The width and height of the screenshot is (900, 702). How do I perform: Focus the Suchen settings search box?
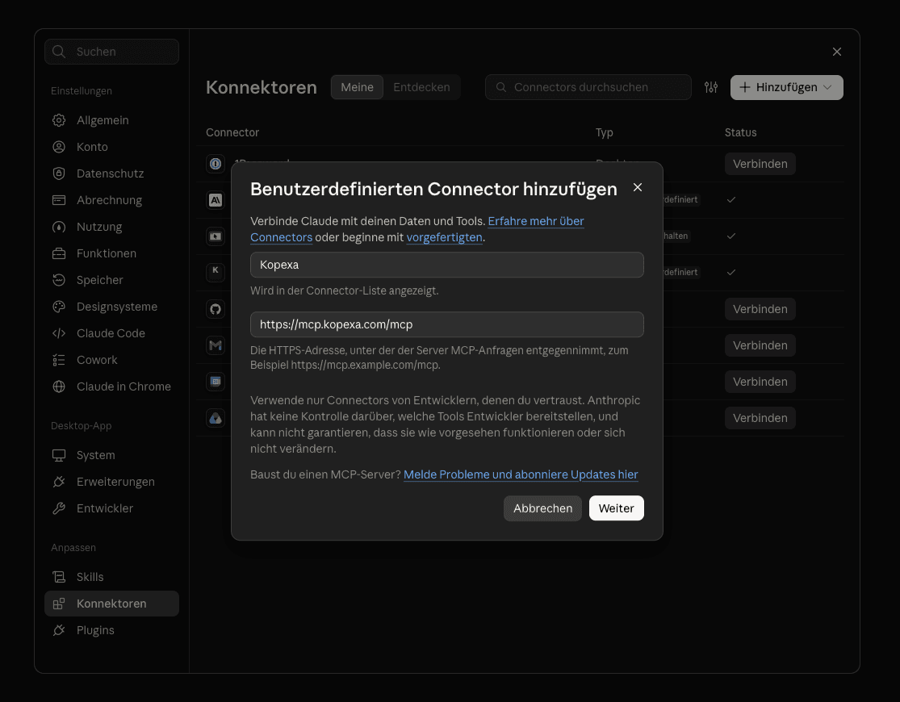111,52
